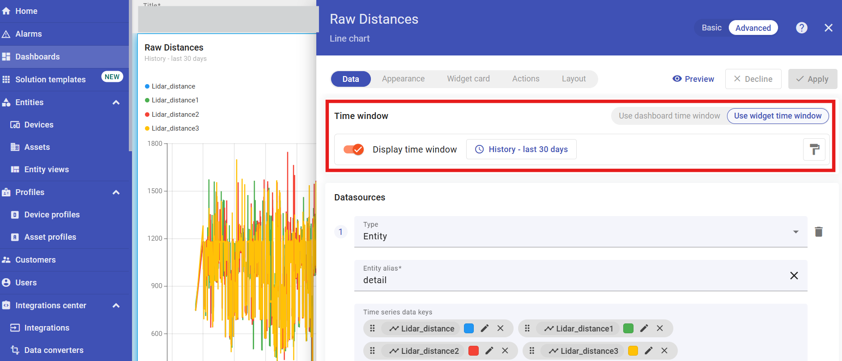Click the help question mark icon

pyautogui.click(x=801, y=28)
